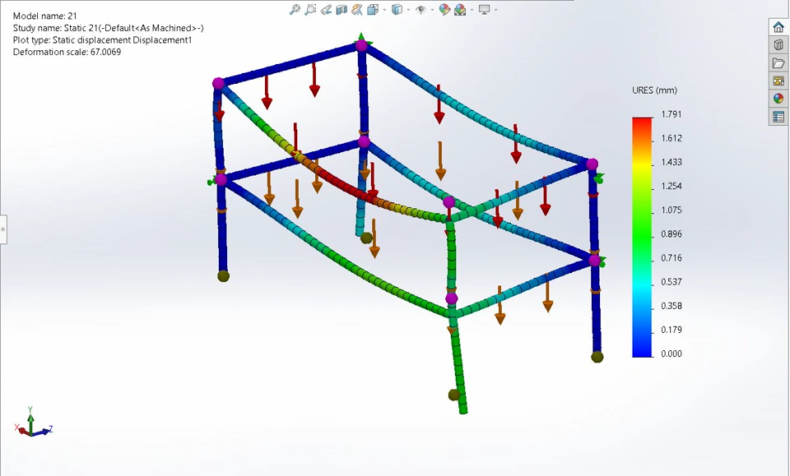Click the legend maximum value 1.791
790x476 pixels.
pos(671,114)
